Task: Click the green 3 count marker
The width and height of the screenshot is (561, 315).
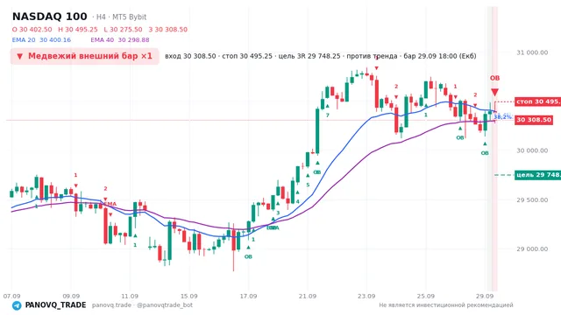Action: click(278, 213)
